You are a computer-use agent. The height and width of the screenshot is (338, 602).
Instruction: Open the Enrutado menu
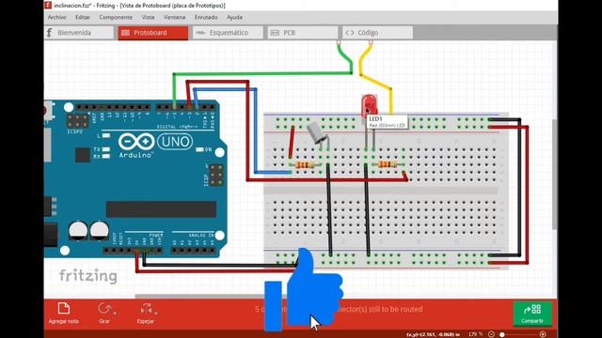point(206,17)
